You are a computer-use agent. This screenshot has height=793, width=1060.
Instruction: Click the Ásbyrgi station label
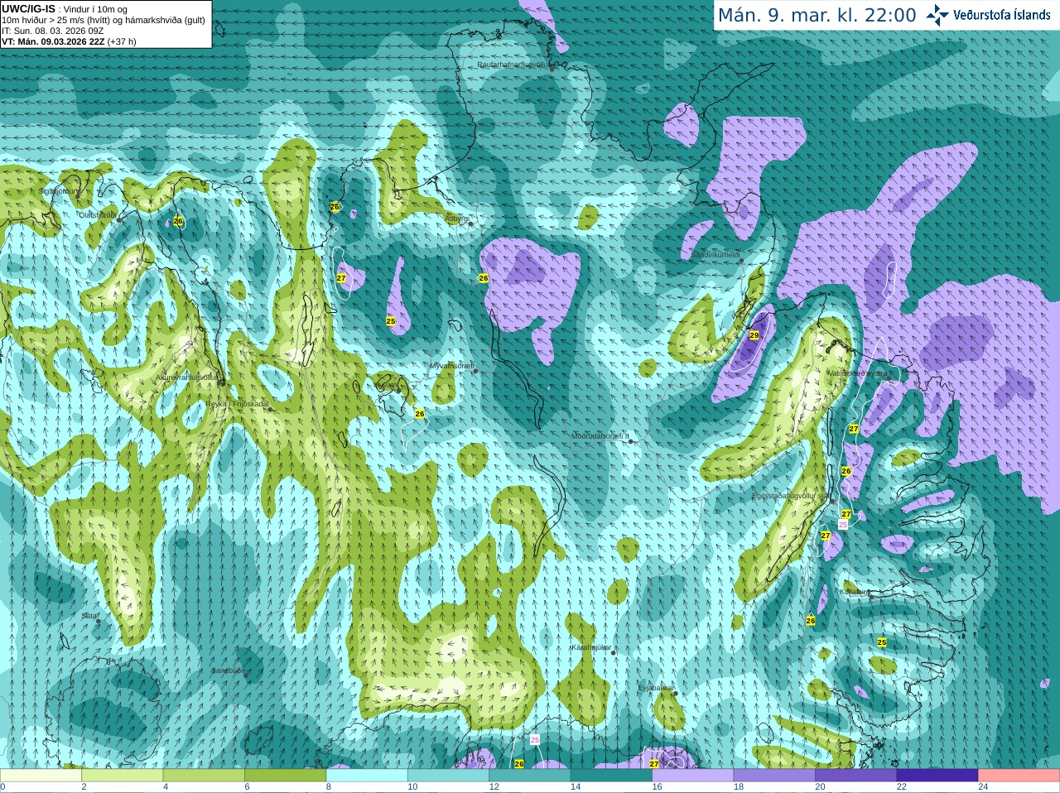(456, 218)
